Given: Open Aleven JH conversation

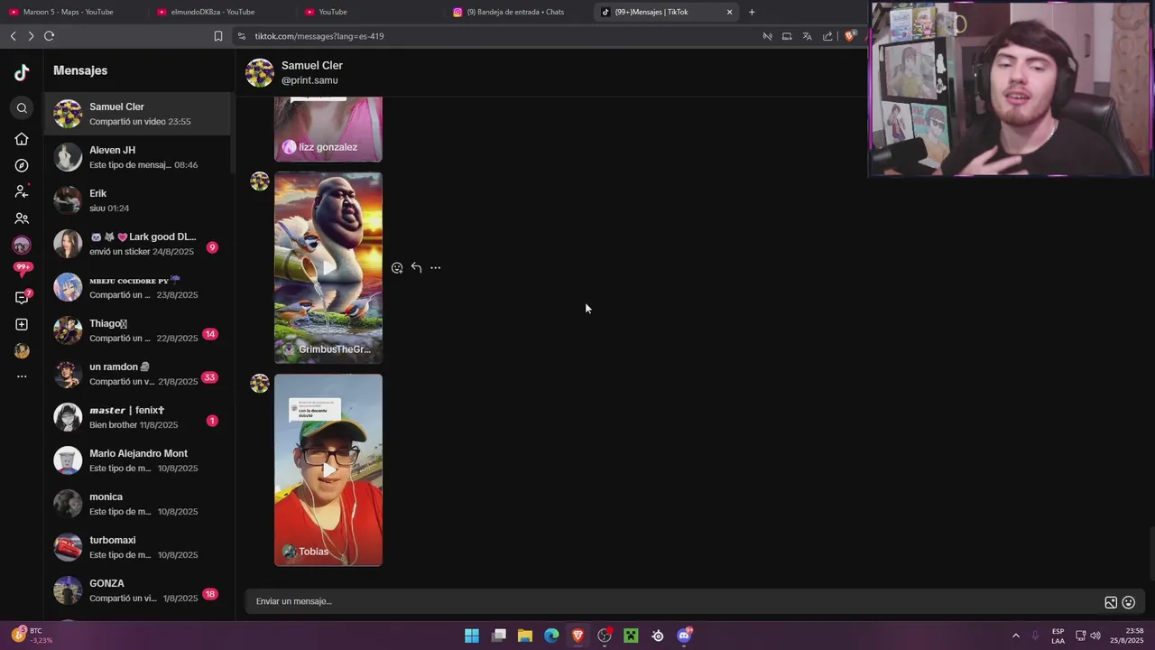Looking at the screenshot, I should tap(137, 157).
